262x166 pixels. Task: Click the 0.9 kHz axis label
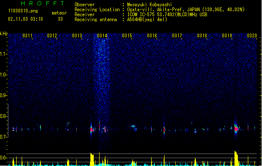coord(4,95)
